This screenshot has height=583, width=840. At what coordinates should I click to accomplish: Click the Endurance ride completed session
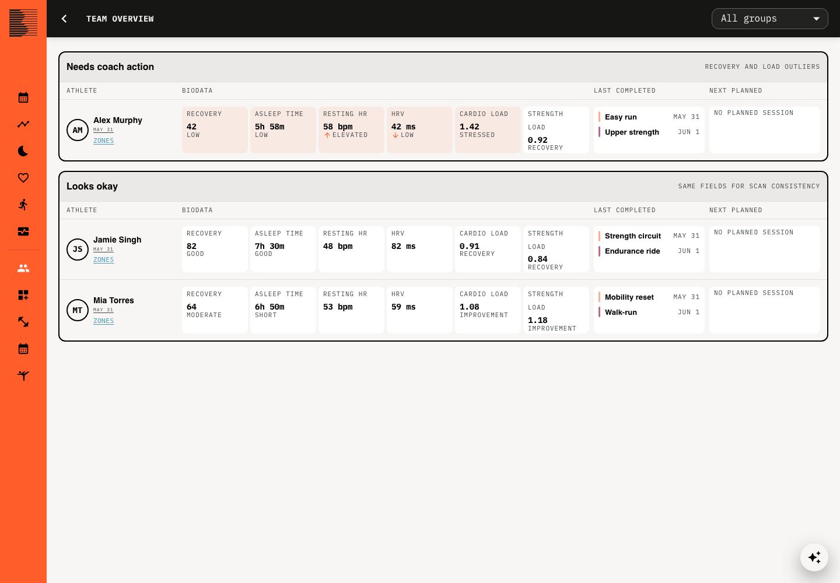tap(649, 251)
